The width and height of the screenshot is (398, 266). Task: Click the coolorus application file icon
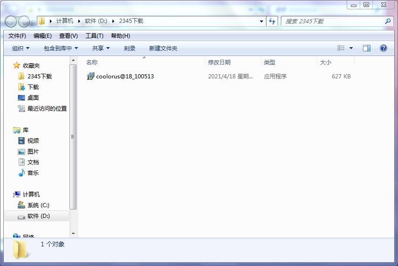pyautogui.click(x=91, y=76)
